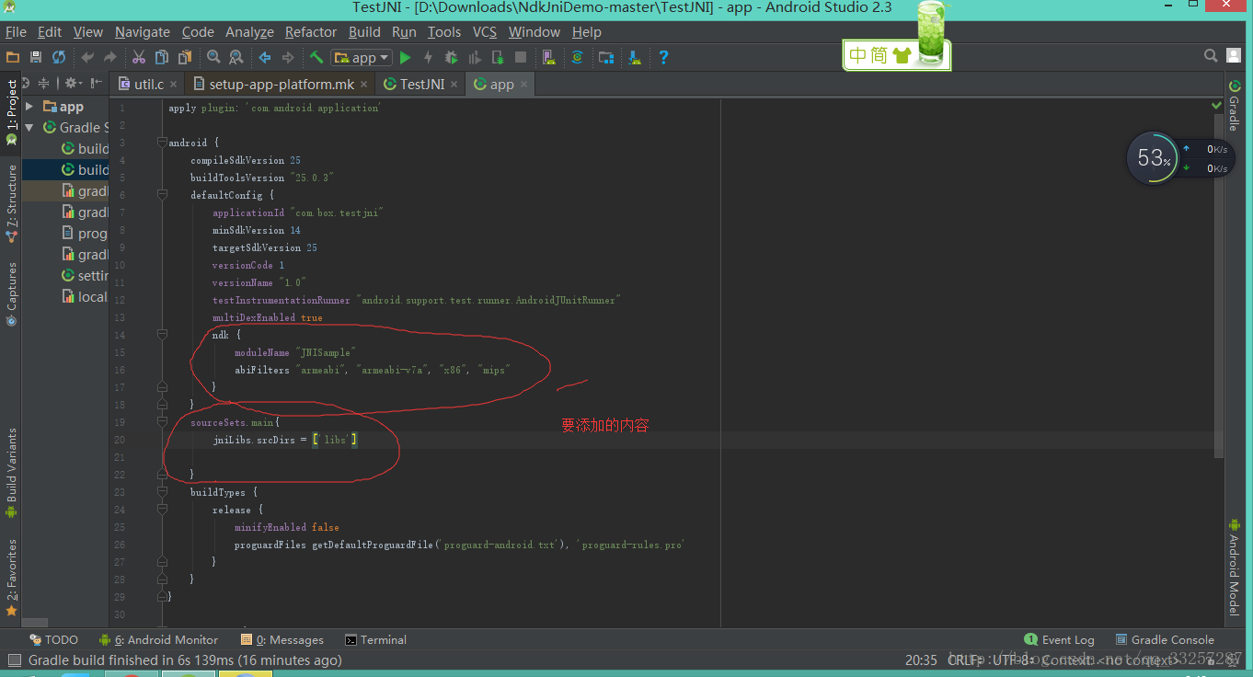This screenshot has width=1253, height=677.
Task: Fold the ndk block at line 14
Action: [162, 335]
